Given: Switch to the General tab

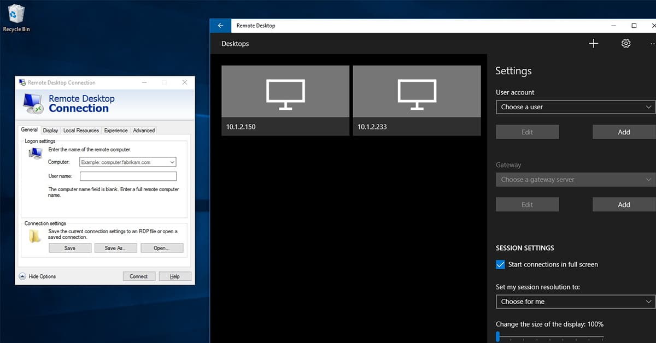Looking at the screenshot, I should (x=30, y=130).
